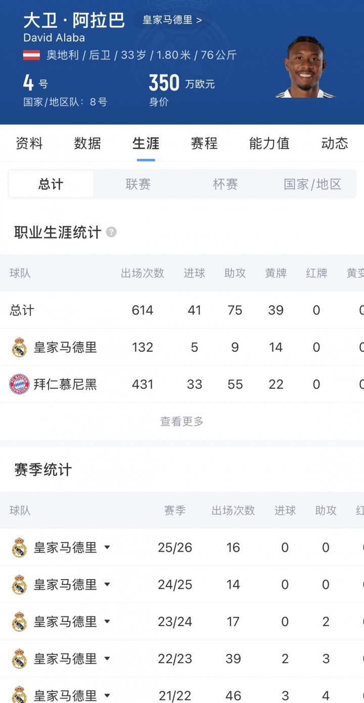Screen dimensions: 364x703
Task: Select the 总计 segment filter
Action: tap(51, 184)
